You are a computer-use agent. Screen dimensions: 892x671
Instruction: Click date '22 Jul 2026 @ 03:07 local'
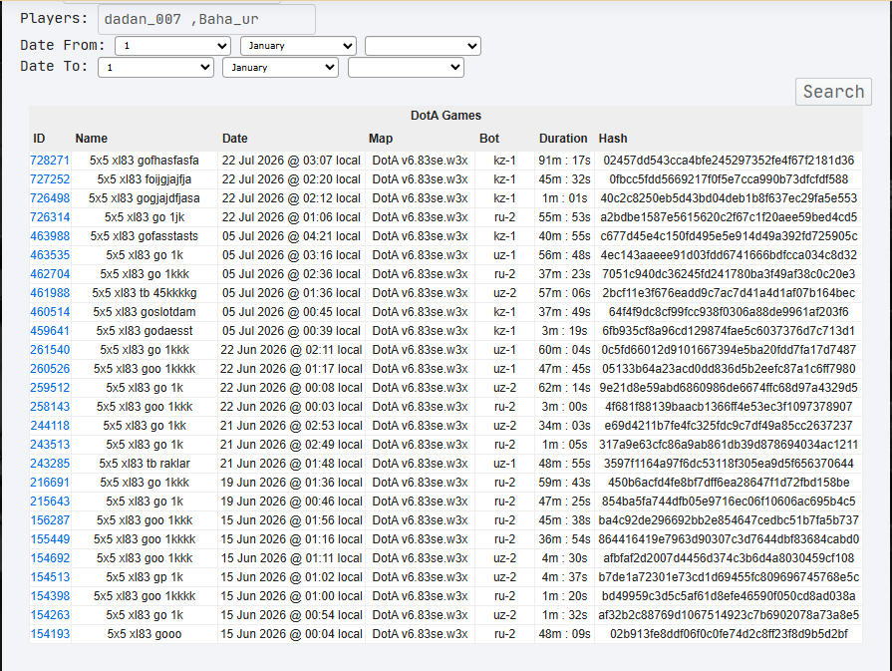(291, 161)
